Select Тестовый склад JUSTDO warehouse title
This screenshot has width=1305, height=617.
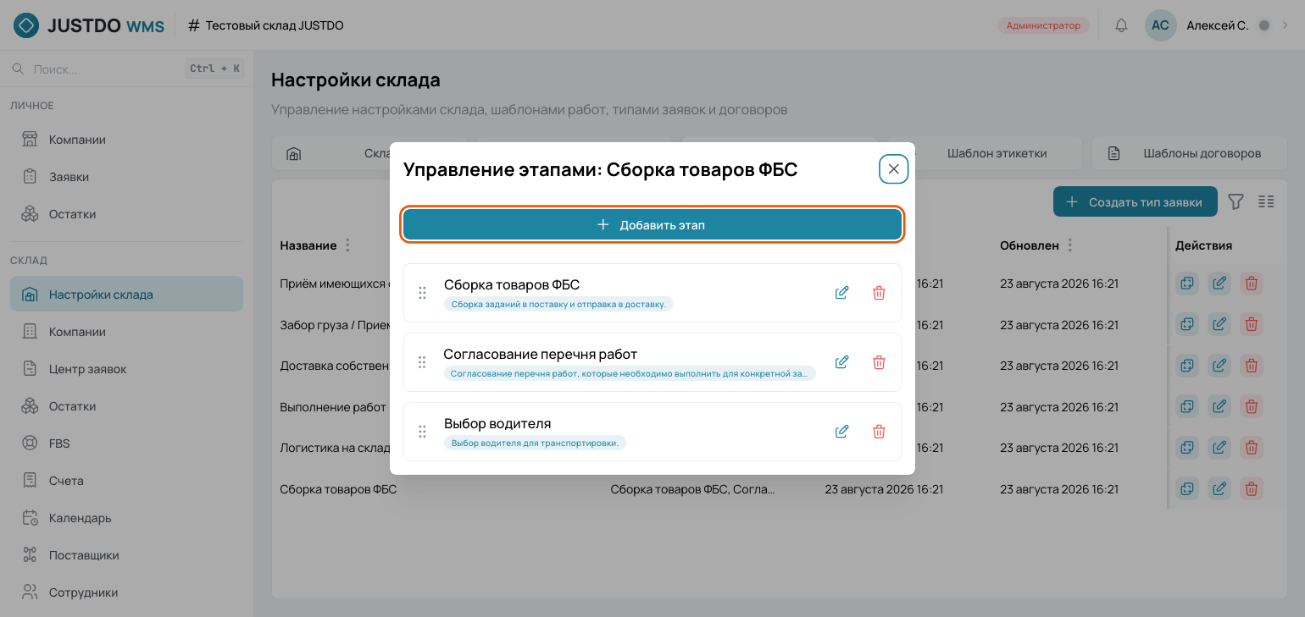coord(266,25)
